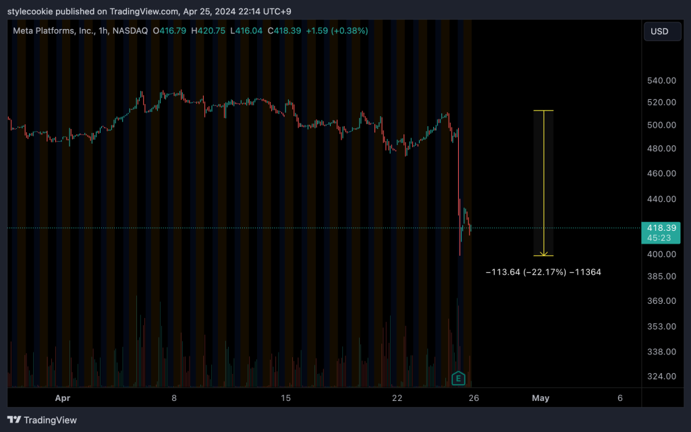Click the May label on time axis
The height and width of the screenshot is (432, 691).
pos(541,398)
